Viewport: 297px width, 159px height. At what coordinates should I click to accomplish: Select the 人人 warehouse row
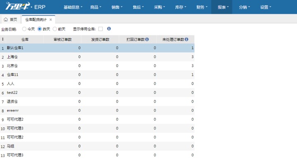[97, 84]
